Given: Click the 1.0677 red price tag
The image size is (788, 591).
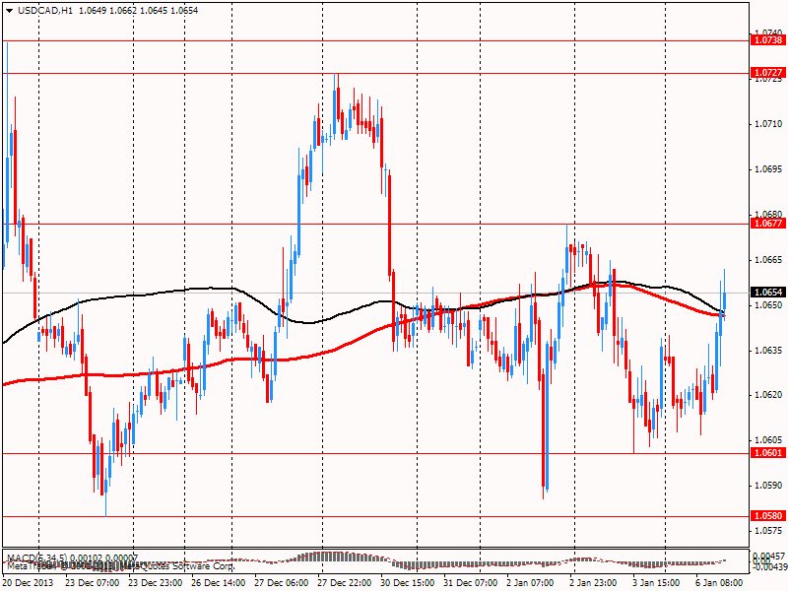Looking at the screenshot, I should pyautogui.click(x=767, y=224).
